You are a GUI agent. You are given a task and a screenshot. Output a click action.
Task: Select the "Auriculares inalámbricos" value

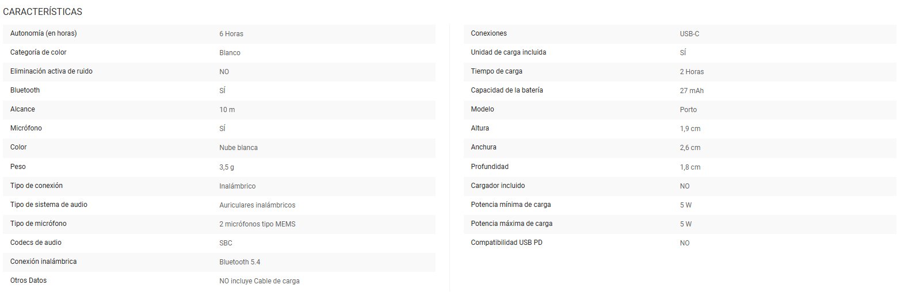click(257, 205)
